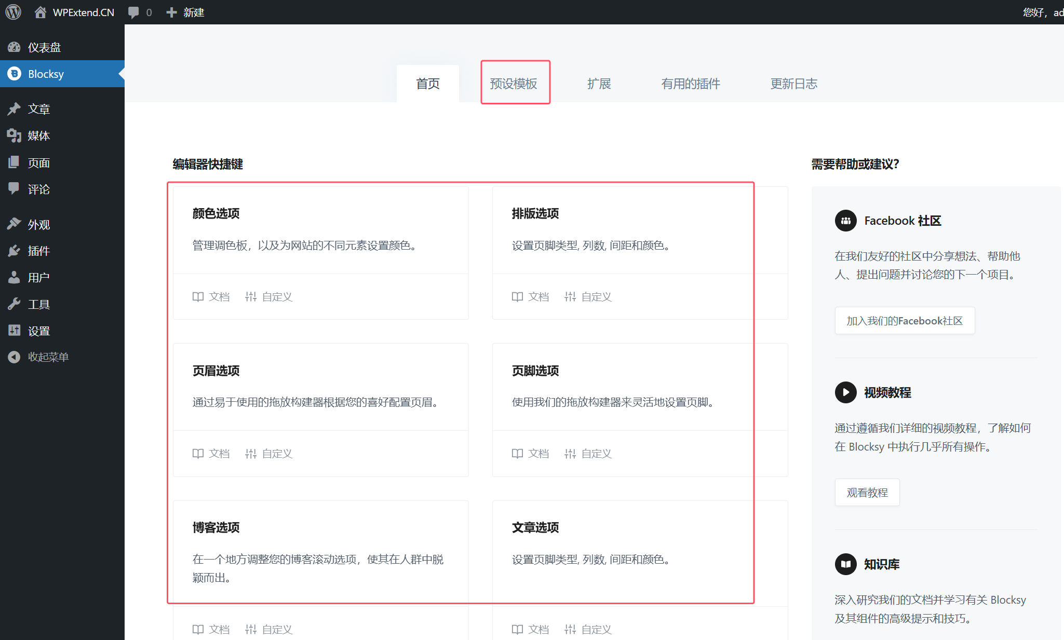Click the 排版选项 card heading
1064x640 pixels.
coord(535,213)
